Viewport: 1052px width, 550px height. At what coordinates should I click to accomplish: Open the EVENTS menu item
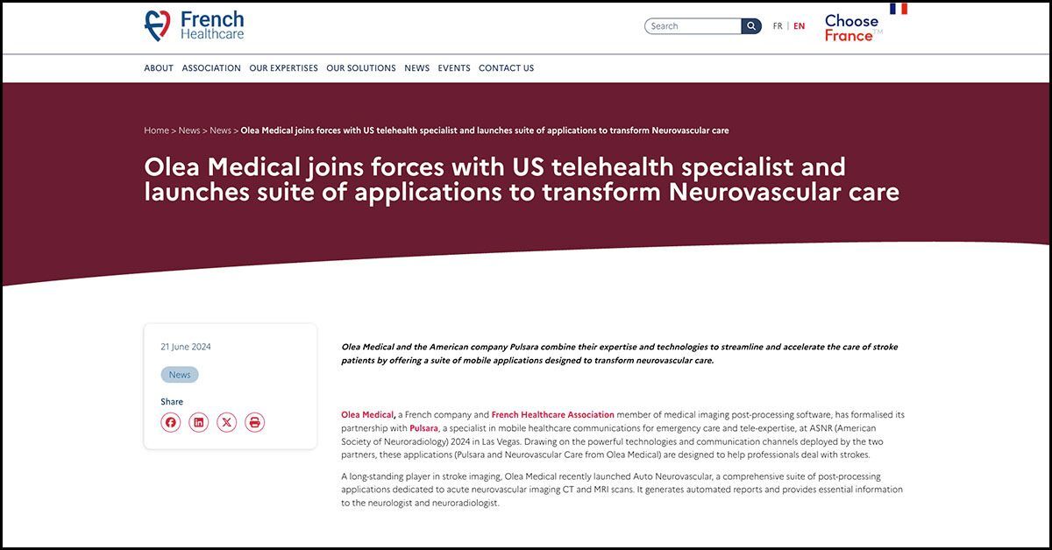[x=454, y=68]
